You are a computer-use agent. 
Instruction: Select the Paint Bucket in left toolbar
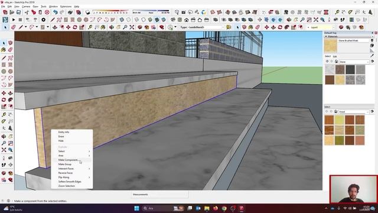pyautogui.click(x=4, y=50)
